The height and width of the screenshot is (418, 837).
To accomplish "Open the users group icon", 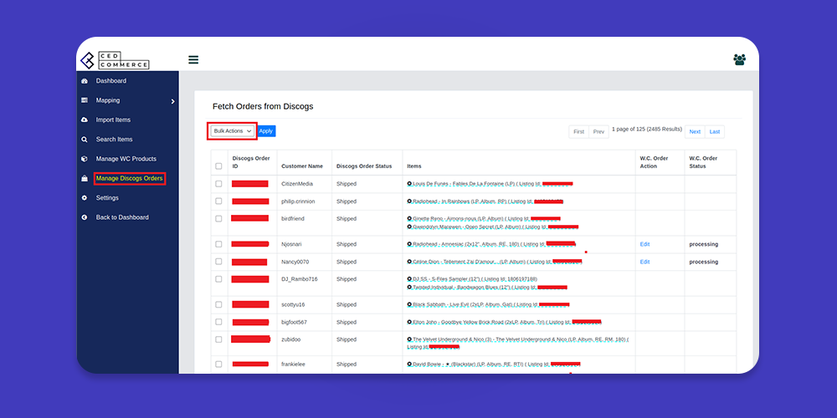I will point(739,59).
